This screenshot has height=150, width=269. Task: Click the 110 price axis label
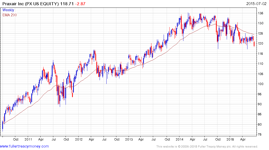click(x=260, y=64)
